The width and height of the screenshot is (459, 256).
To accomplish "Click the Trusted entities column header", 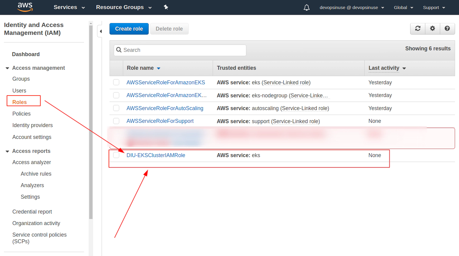I will coord(236,68).
